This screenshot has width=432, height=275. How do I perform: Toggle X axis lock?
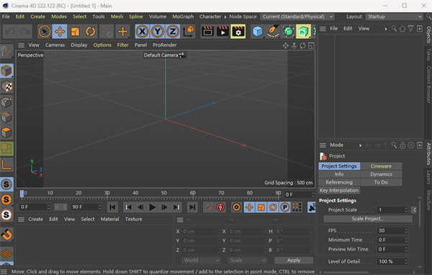pos(142,32)
